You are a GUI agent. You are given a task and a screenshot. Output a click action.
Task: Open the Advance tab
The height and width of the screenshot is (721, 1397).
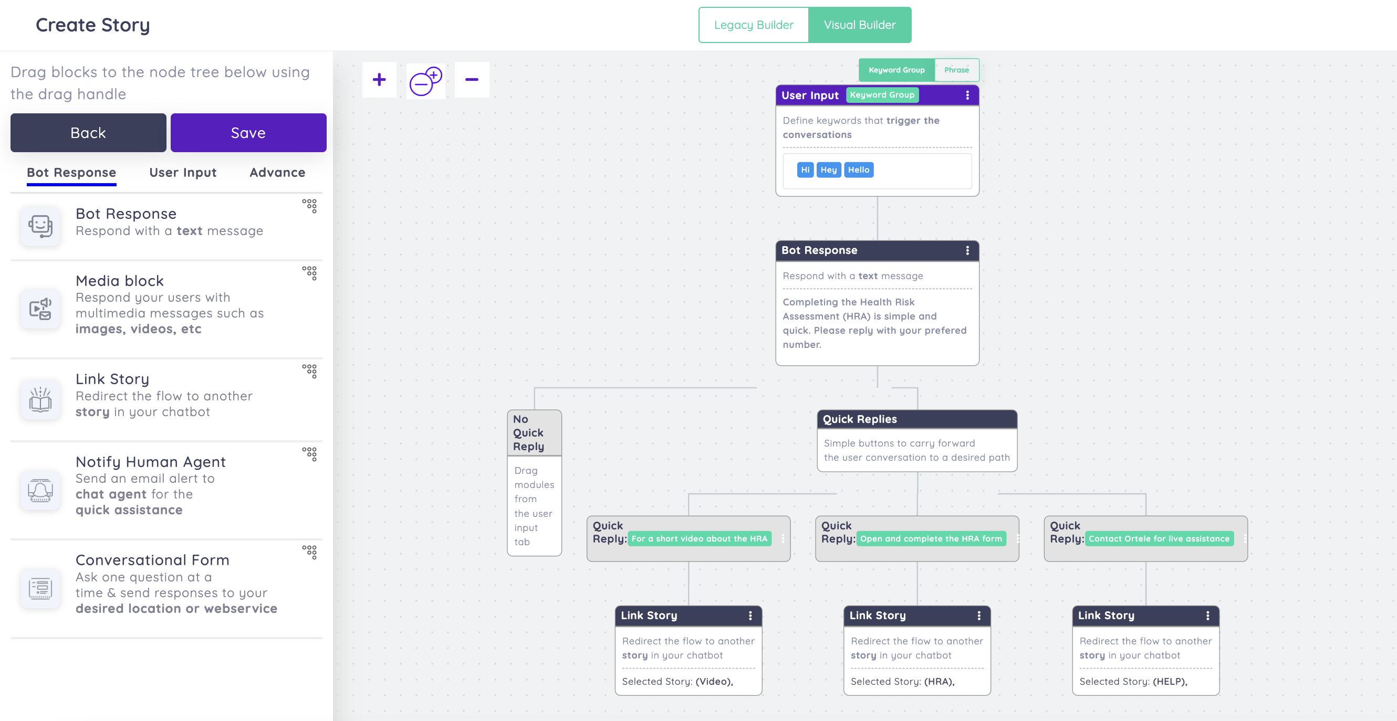(277, 172)
